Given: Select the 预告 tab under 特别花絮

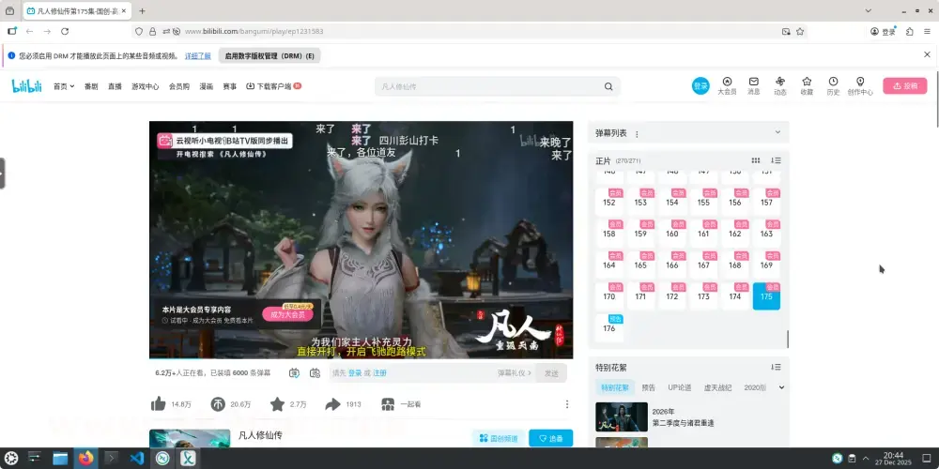Looking at the screenshot, I should 649,387.
